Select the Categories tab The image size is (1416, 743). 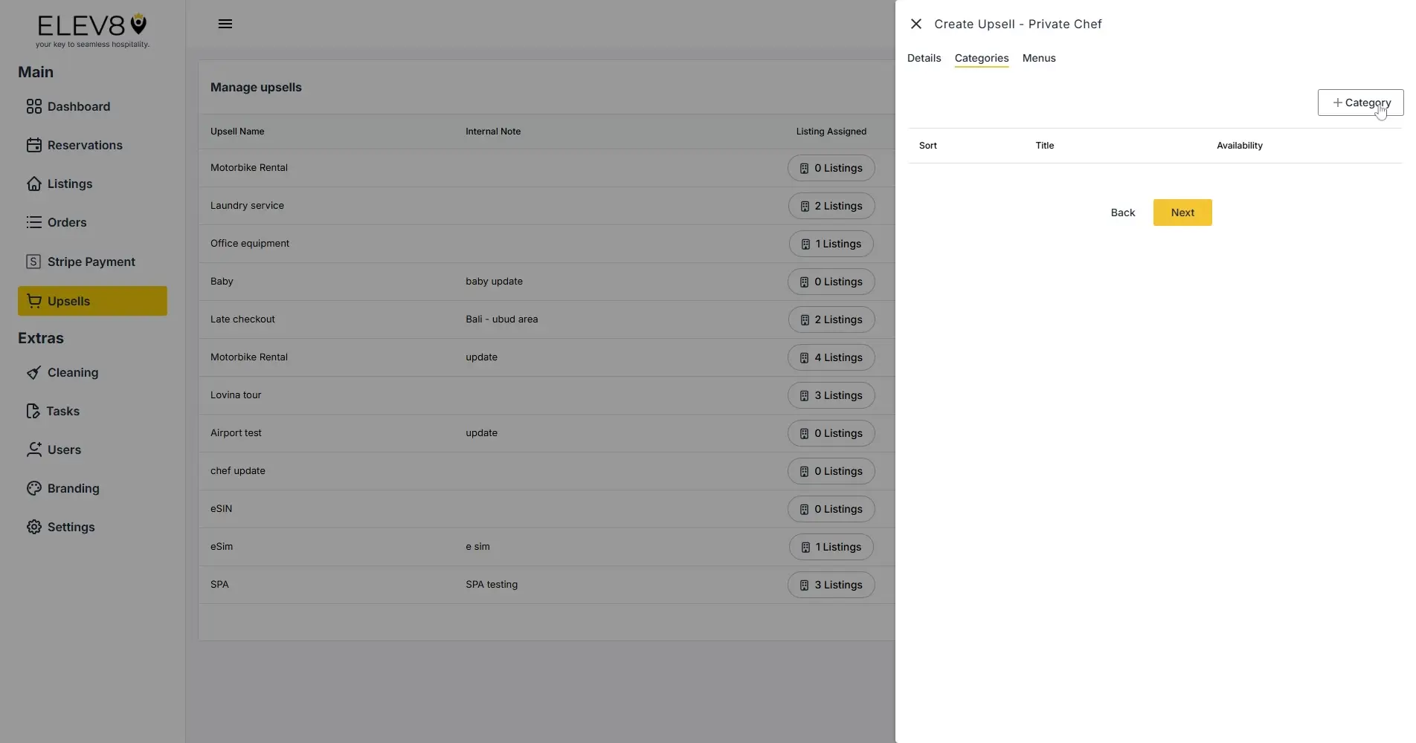pos(981,58)
